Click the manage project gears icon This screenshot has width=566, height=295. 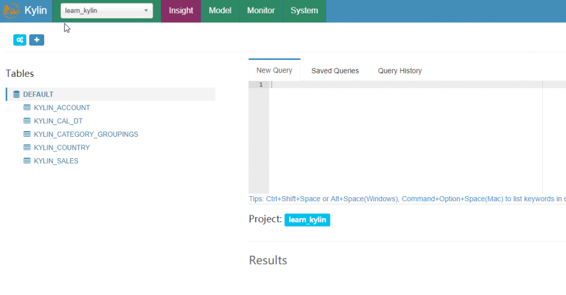point(20,40)
